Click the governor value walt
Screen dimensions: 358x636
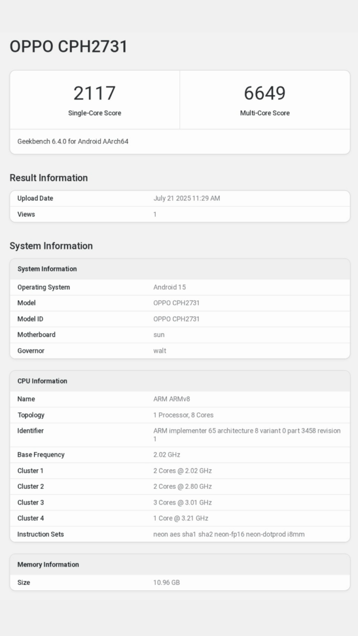pyautogui.click(x=159, y=351)
